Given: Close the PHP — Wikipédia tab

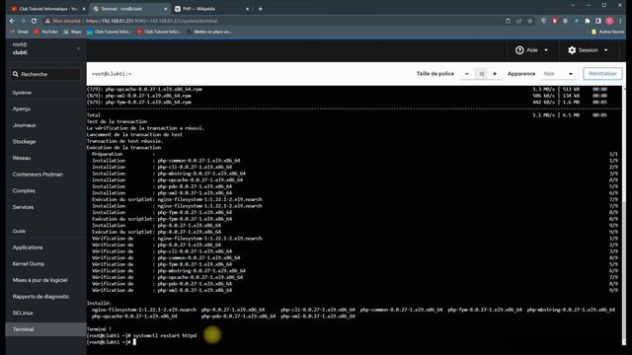Looking at the screenshot, I should point(247,9).
